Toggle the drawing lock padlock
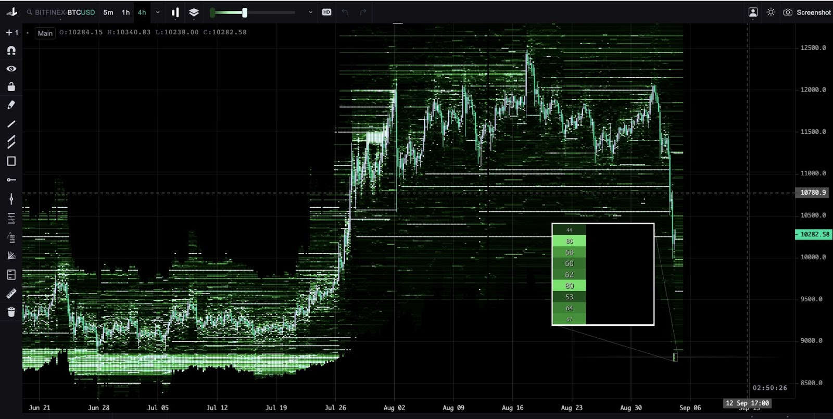 [11, 86]
